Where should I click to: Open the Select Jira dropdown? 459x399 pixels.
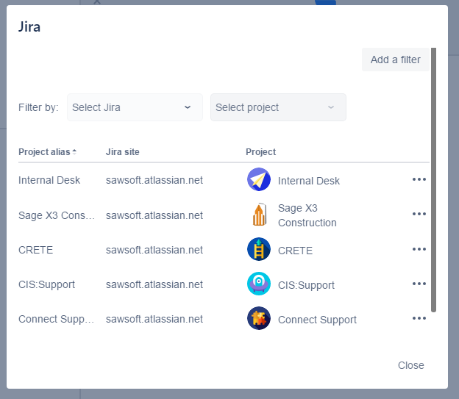(135, 107)
